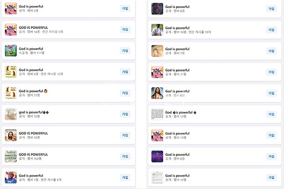Open the green lion artwork group thumbnail
The height and width of the screenshot is (189, 284).
pos(11,51)
